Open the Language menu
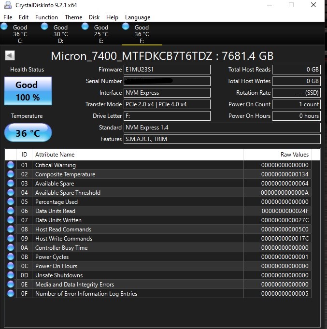 [x=138, y=17]
